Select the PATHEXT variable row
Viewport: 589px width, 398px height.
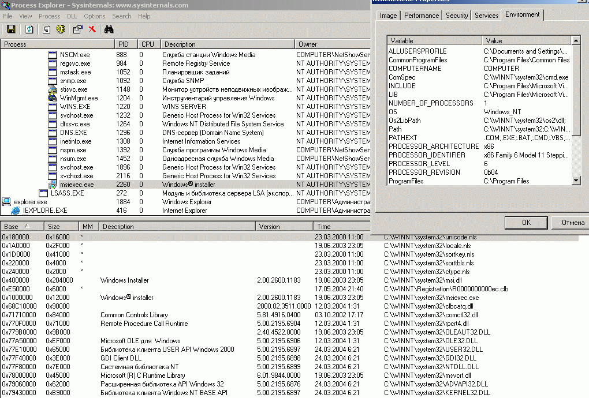[479, 138]
